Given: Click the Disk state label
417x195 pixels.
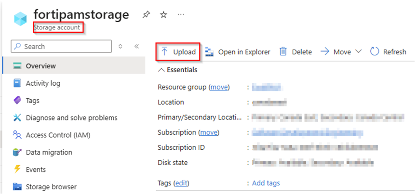Looking at the screenshot, I should [173, 162].
